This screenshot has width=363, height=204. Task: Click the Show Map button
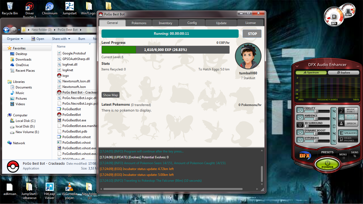coord(111,95)
